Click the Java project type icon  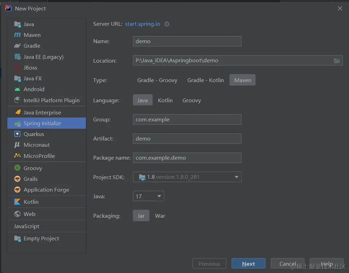click(x=17, y=24)
